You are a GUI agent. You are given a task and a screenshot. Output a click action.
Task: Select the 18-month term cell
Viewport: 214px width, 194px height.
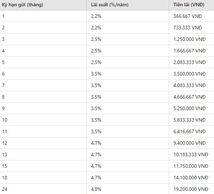coord(5,178)
